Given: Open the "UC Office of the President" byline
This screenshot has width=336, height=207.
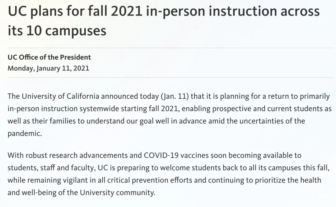Looking at the screenshot, I should (x=49, y=57).
